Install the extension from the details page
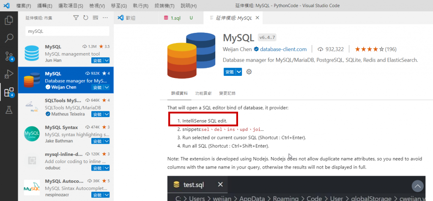The image size is (433, 201). 230,72
